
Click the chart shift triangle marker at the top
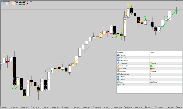click(177, 1)
